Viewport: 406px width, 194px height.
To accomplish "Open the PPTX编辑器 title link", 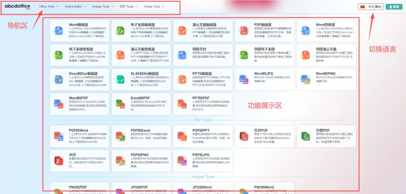I will pos(202,74).
